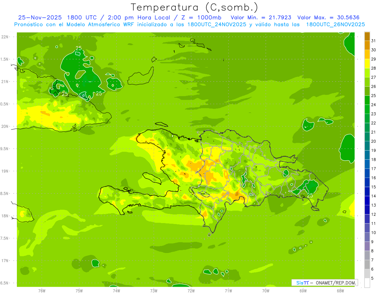Click the '17N' latitude label

[5, 261]
